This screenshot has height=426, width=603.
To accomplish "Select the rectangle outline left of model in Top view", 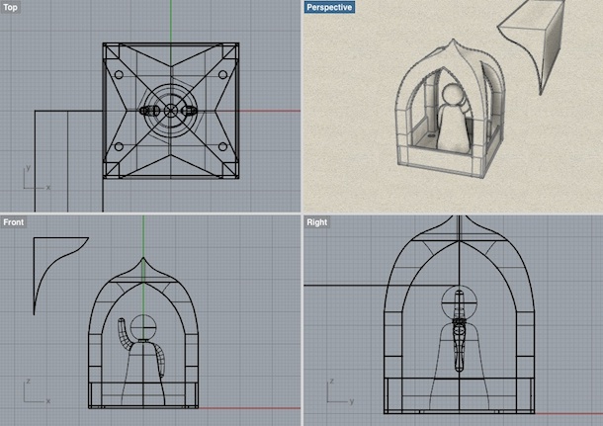I will click(36, 158).
